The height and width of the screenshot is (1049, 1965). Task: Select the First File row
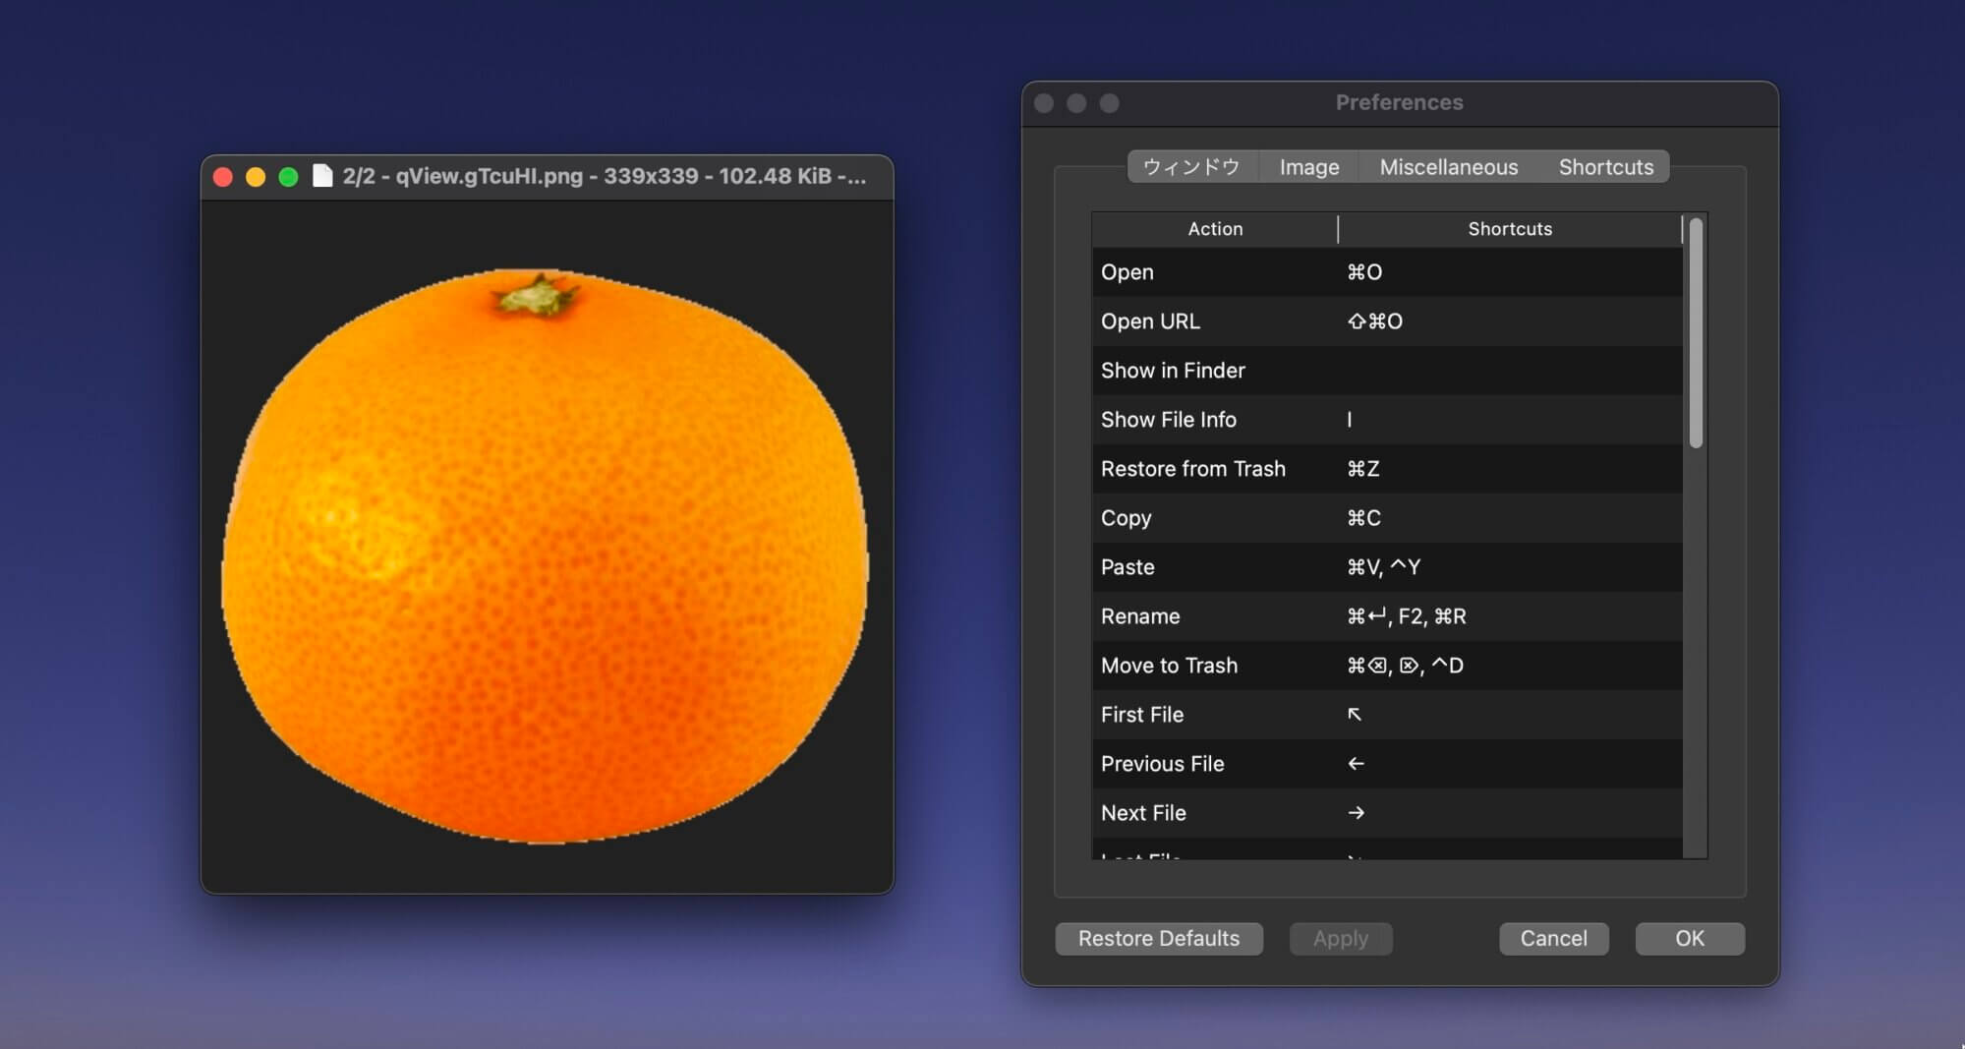1387,715
